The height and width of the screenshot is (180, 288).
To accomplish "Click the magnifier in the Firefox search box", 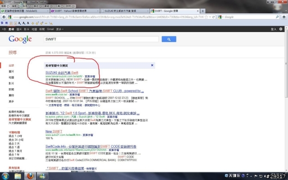I will [277, 17].
